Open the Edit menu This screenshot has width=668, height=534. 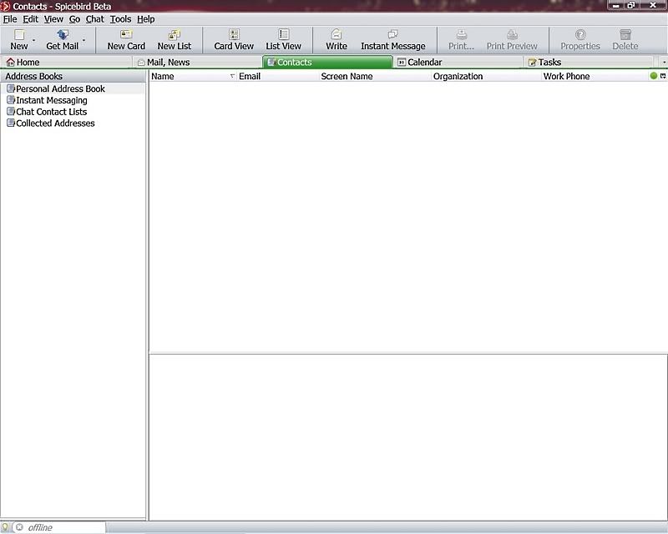30,19
